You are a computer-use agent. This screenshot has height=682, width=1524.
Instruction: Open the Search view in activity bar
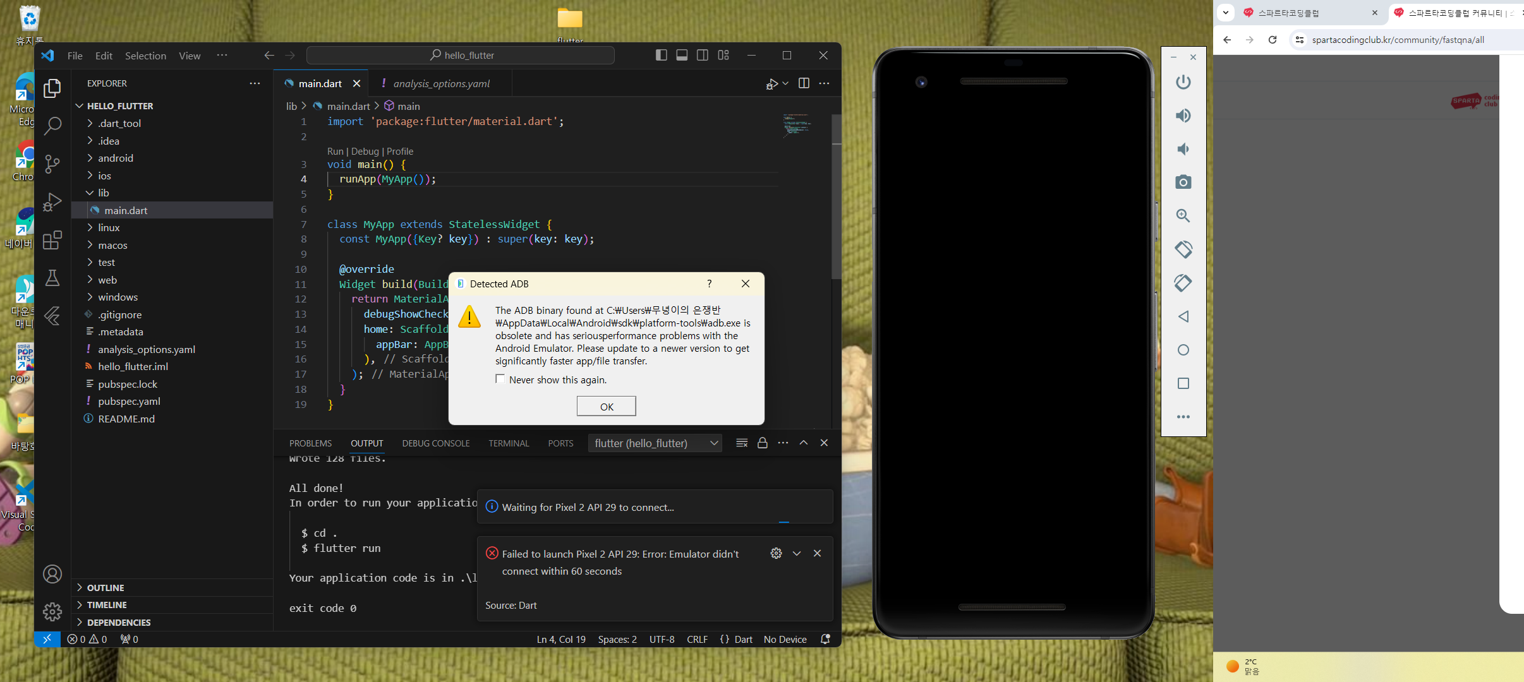(x=52, y=126)
